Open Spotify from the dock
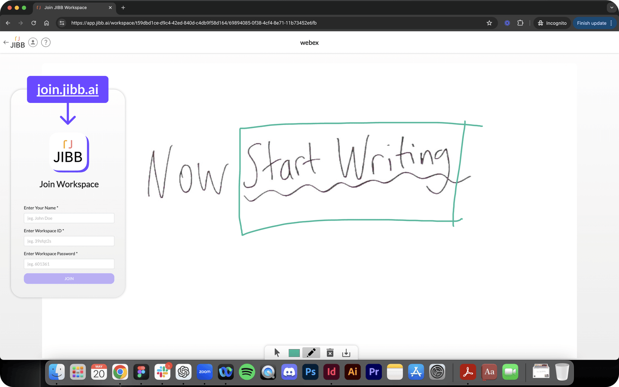Viewport: 619px width, 387px height. pyautogui.click(x=247, y=372)
